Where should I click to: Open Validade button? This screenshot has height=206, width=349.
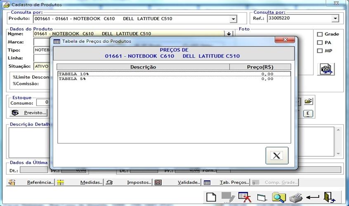177,183
